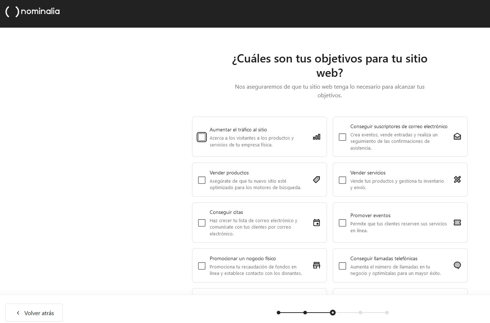Select the Conseguir llamadas telefónicas checkbox

pyautogui.click(x=342, y=266)
